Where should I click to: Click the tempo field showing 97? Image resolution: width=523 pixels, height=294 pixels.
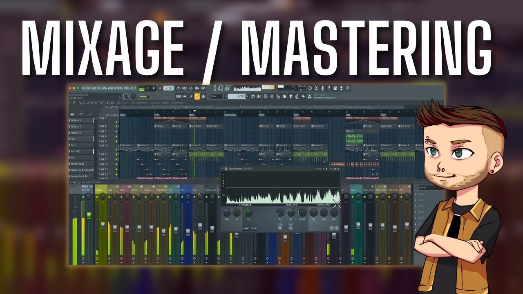[x=169, y=88]
